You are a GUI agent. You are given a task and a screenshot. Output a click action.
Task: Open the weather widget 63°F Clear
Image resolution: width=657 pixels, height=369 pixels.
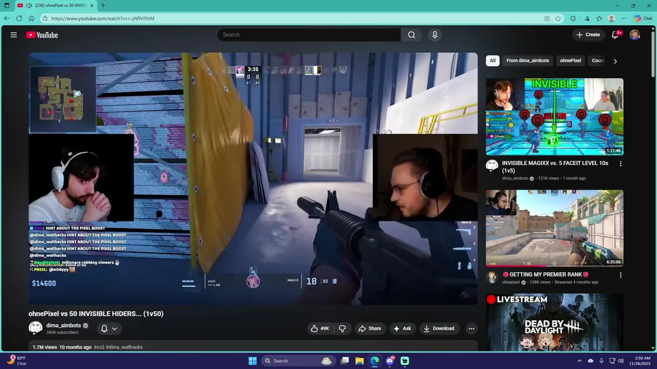point(16,361)
